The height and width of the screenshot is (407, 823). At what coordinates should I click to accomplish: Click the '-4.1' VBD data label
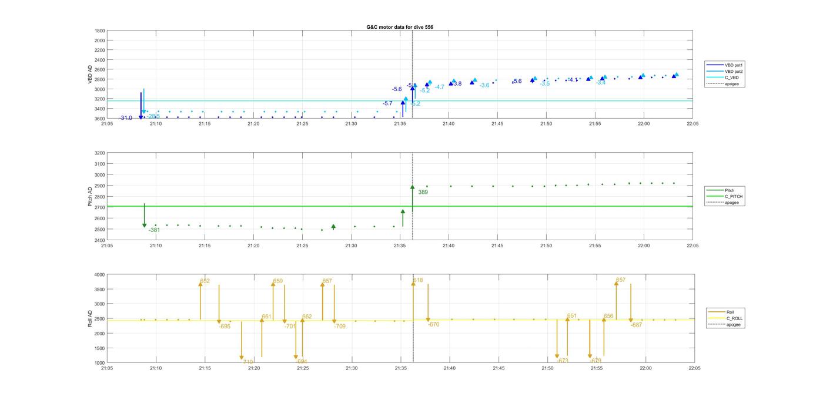573,80
